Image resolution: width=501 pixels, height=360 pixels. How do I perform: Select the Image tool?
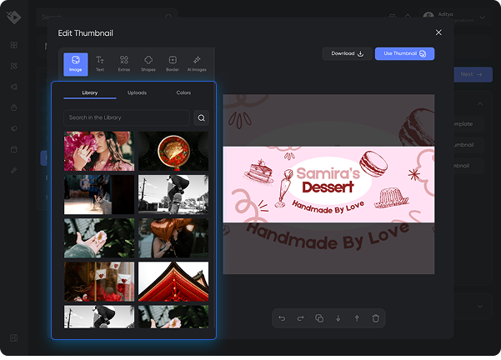tap(76, 63)
